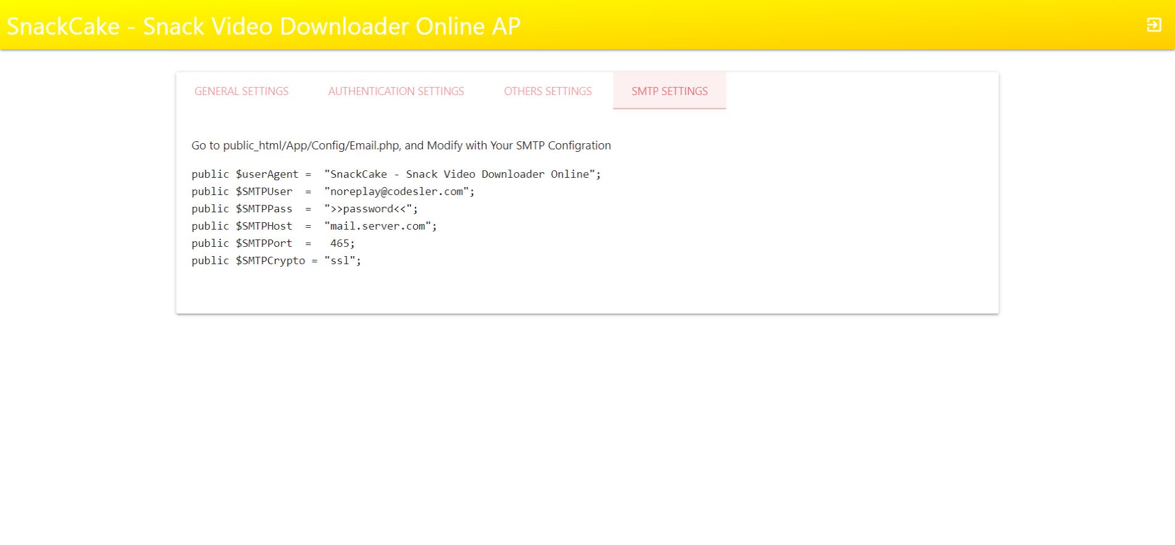Click the $userAgent code line
The height and width of the screenshot is (545, 1175).
click(x=396, y=175)
